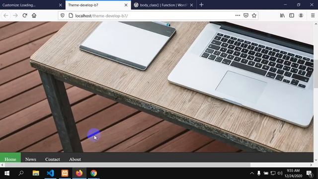Show hidden system tray icons
The height and width of the screenshot is (179, 318).
click(252, 173)
